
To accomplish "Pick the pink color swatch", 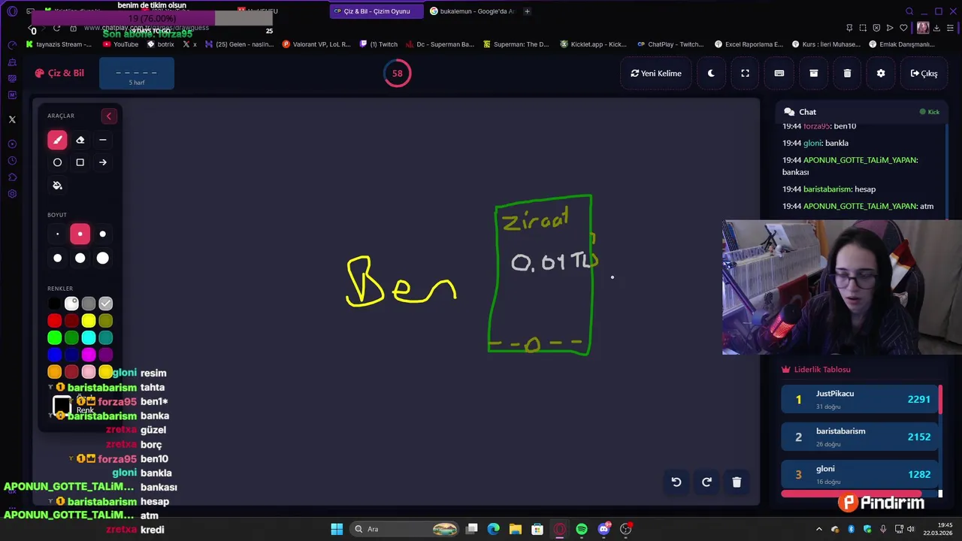I will point(89,372).
